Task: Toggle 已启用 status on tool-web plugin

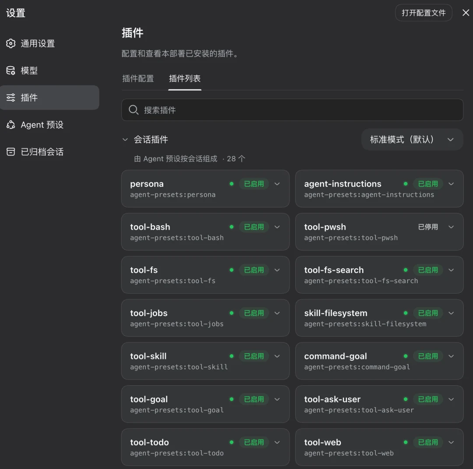Action: pos(428,442)
